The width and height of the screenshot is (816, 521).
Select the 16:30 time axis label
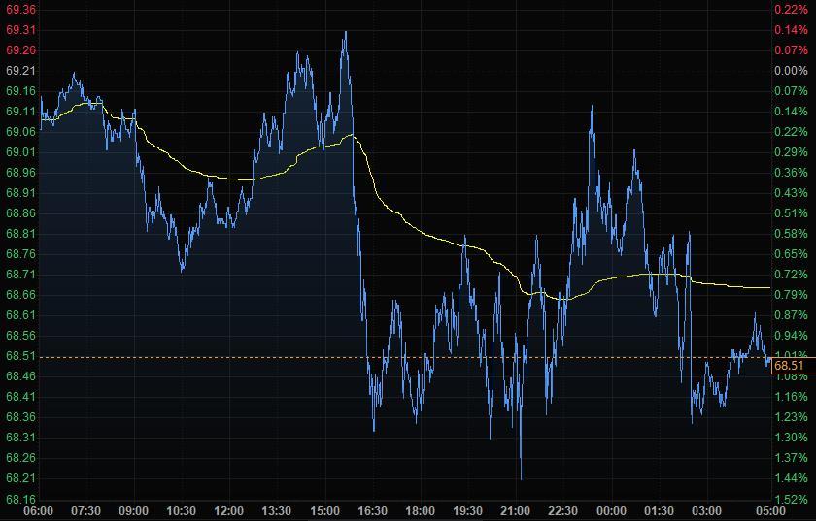tap(372, 511)
